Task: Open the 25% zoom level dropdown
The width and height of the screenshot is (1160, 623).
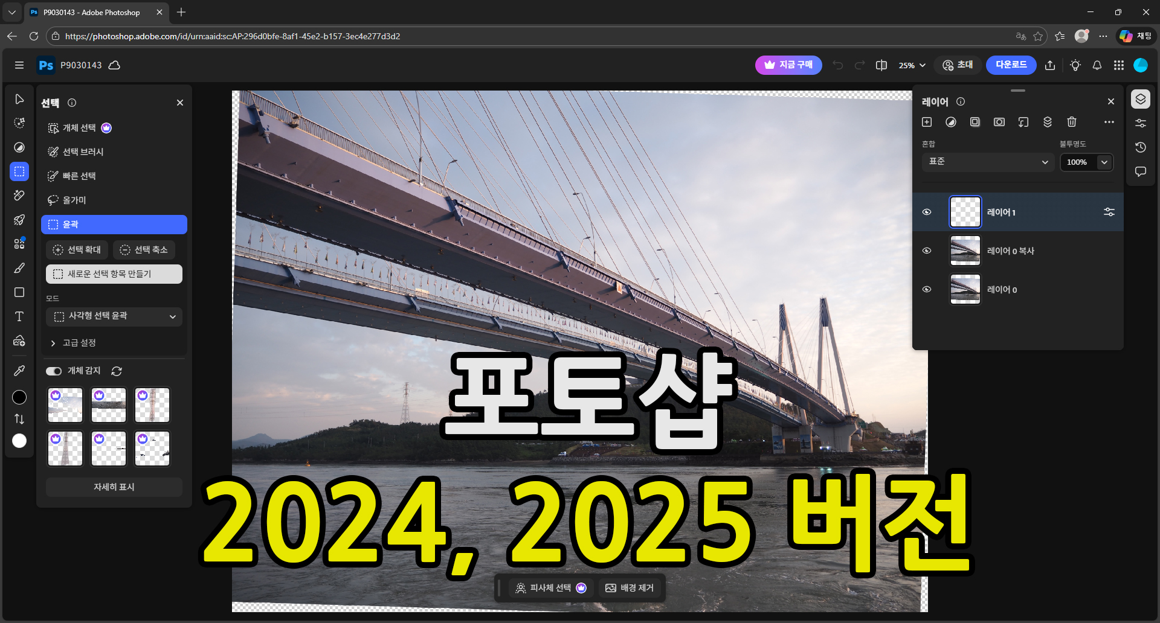Action: pos(912,65)
